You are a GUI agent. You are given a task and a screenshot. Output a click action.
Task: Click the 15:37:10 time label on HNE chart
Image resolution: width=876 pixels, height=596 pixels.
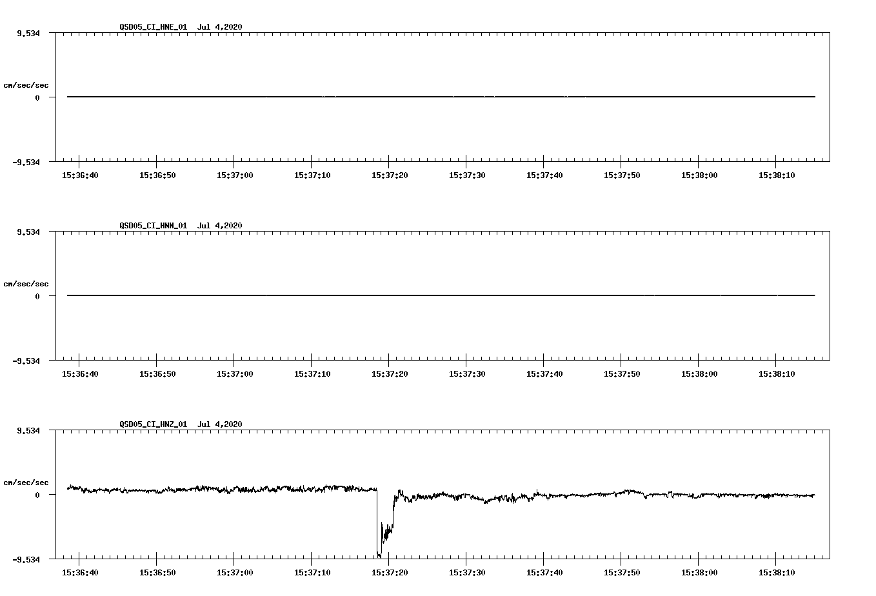[312, 175]
